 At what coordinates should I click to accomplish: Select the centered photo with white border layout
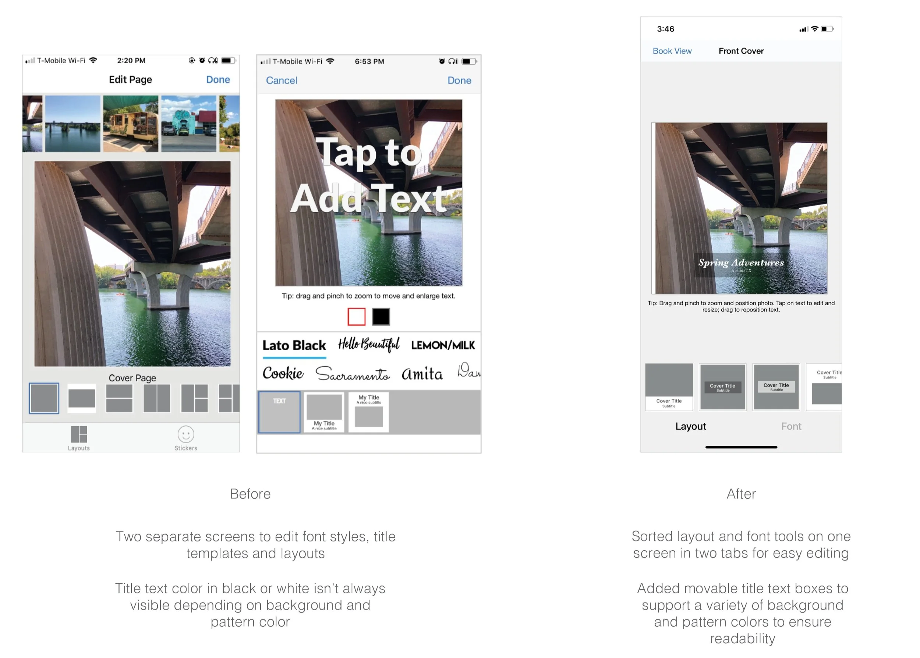click(x=81, y=398)
